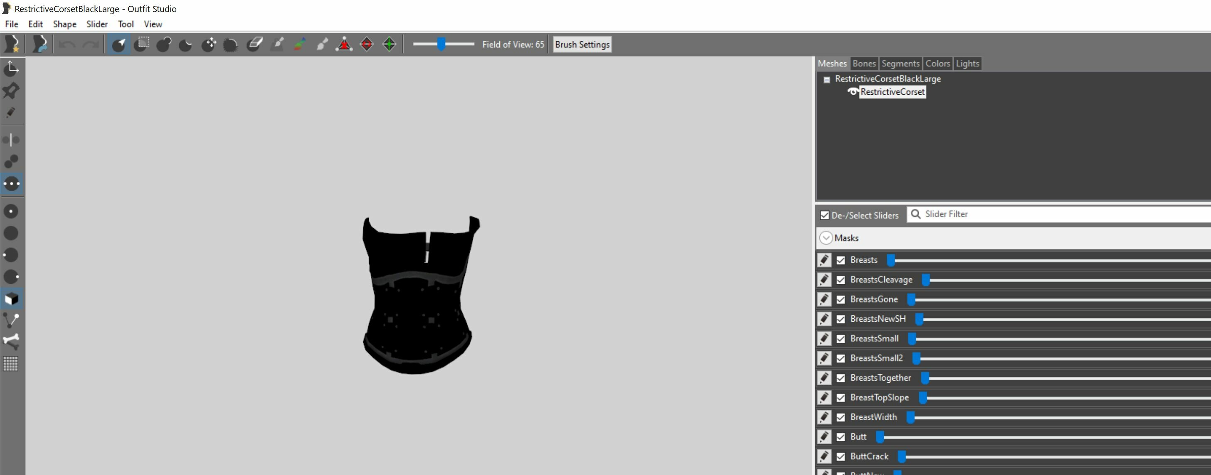Switch to the Lights tab
Viewport: 1211px width, 475px height.
click(967, 64)
